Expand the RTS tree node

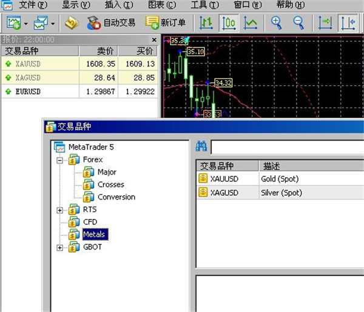point(60,210)
